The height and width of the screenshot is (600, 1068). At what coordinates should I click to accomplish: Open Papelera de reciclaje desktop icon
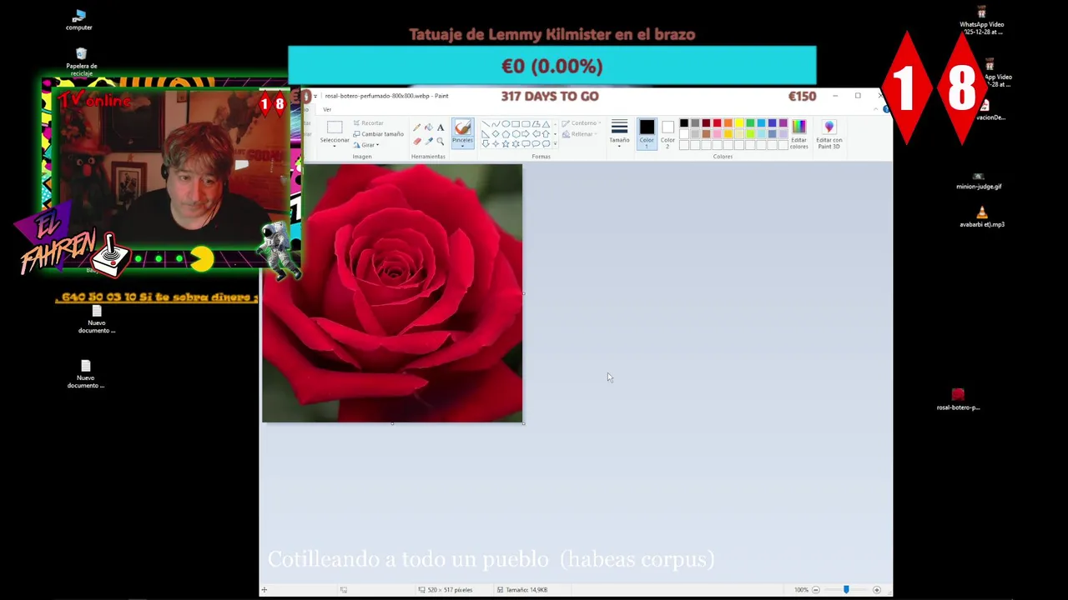pos(81,62)
